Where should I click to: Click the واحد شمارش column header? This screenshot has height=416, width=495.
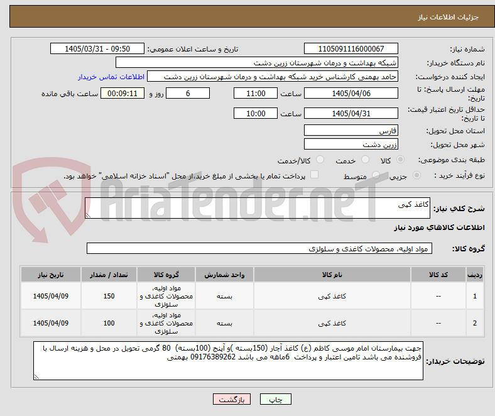click(224, 275)
